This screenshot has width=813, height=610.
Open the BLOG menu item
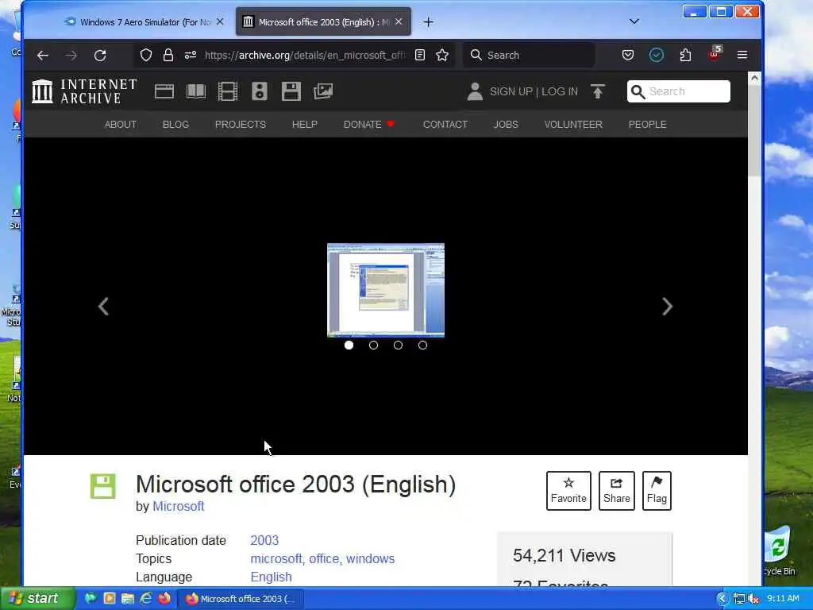tap(175, 125)
